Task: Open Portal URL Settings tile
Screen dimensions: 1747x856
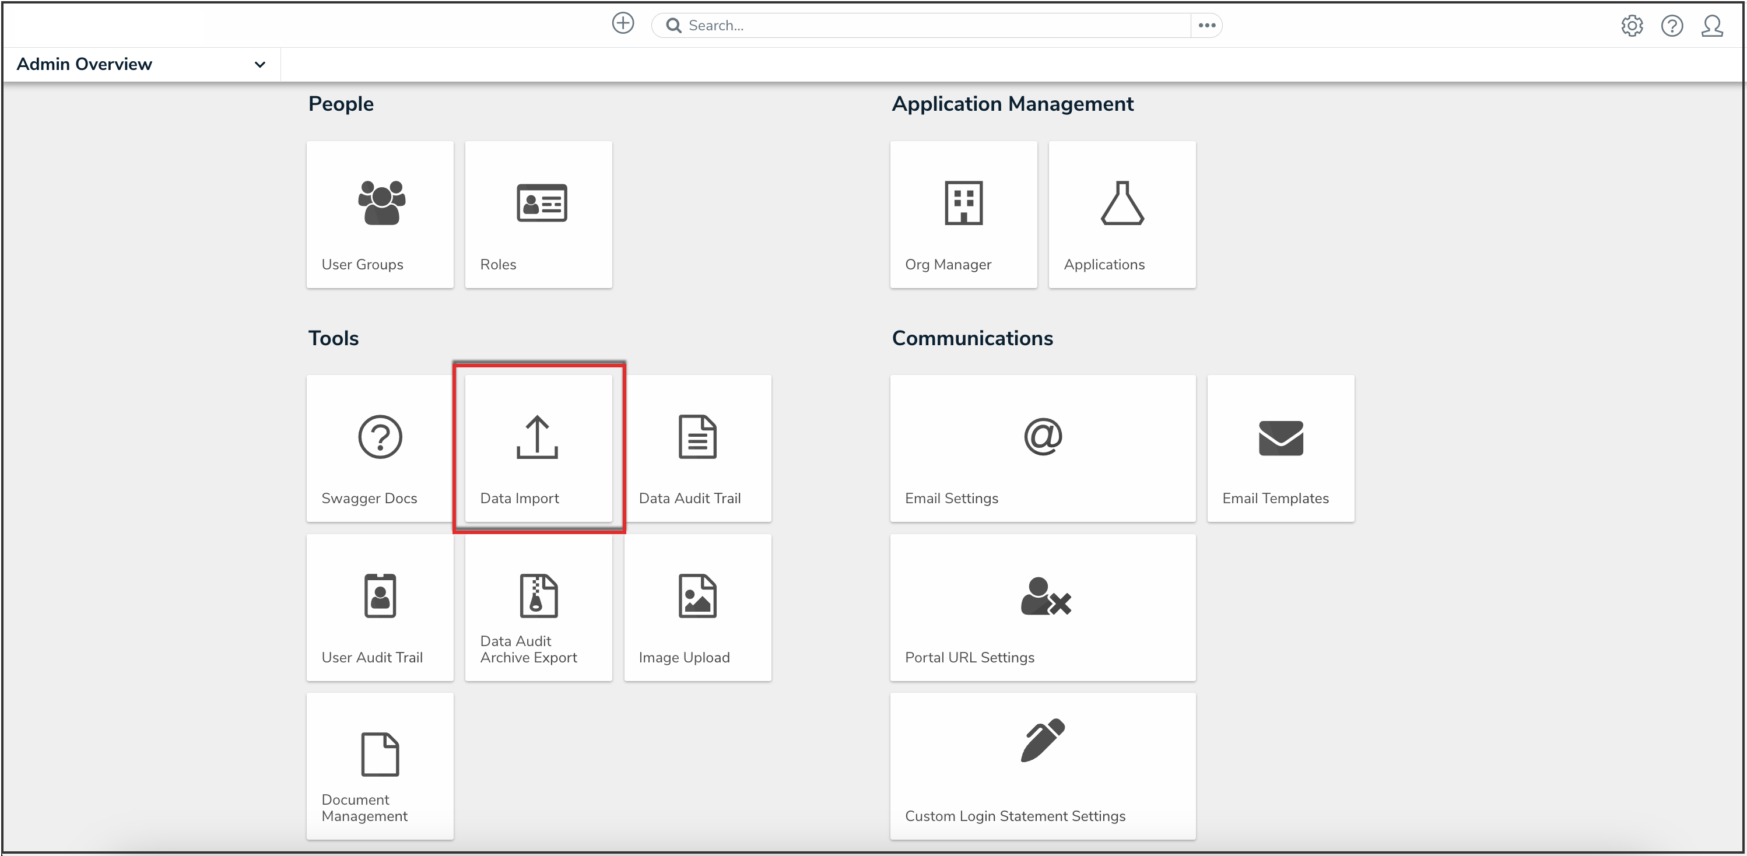Action: pyautogui.click(x=1043, y=607)
